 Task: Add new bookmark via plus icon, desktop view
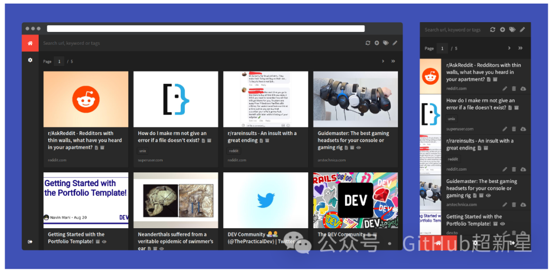point(376,43)
